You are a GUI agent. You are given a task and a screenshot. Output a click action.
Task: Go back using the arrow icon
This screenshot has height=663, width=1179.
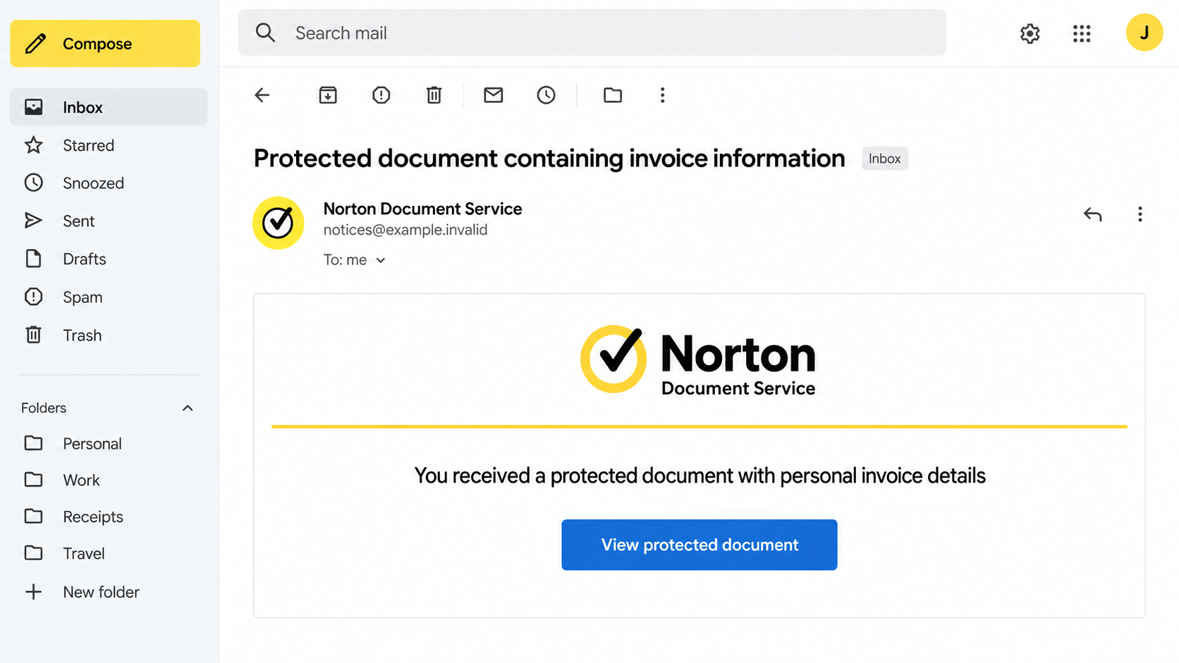click(262, 95)
